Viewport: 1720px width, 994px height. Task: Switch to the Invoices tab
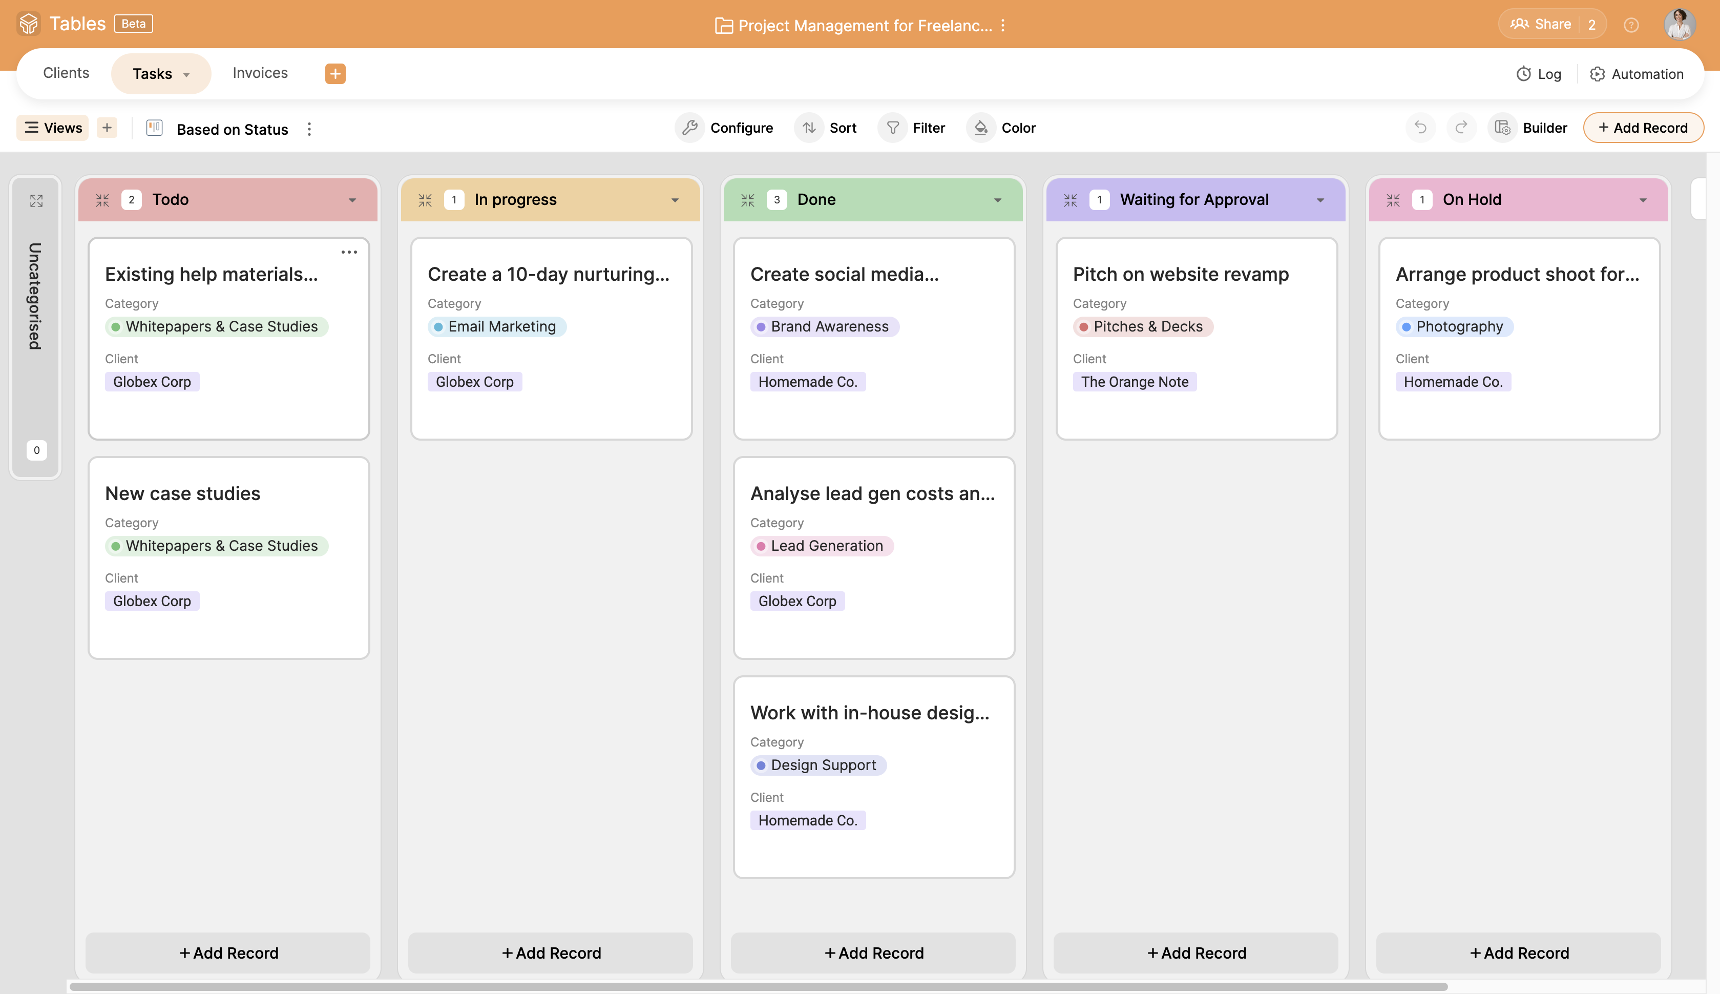[259, 72]
